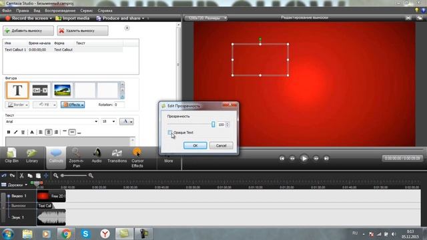Click the Rotation input field
This screenshot has height=240, width=427.
[x=119, y=105]
